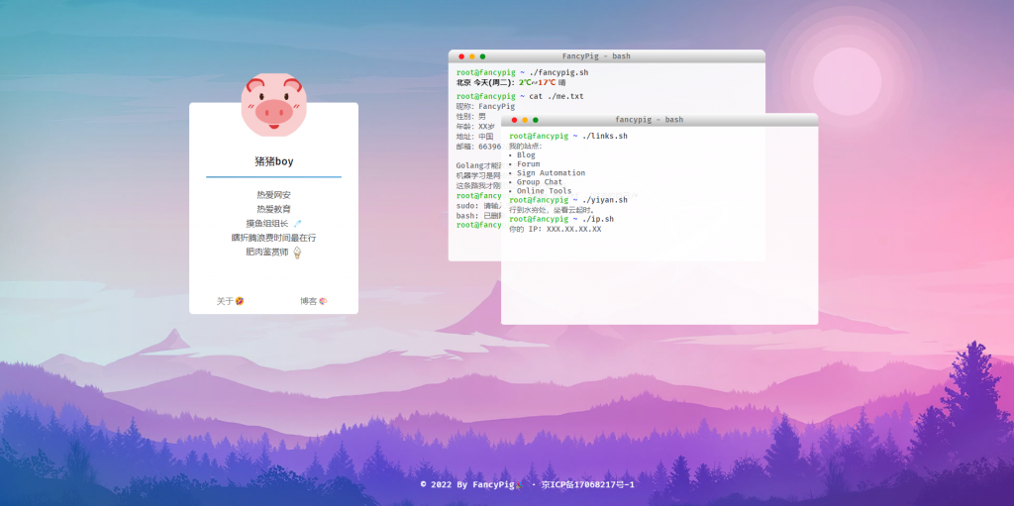Image resolution: width=1014 pixels, height=506 pixels.
Task: Open the Blog link in links.sh terminal
Action: (x=526, y=155)
